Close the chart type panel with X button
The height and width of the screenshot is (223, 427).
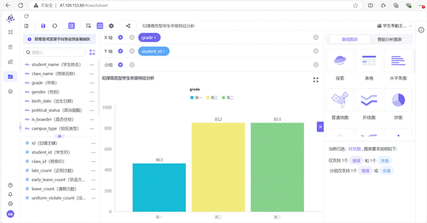click(x=320, y=127)
